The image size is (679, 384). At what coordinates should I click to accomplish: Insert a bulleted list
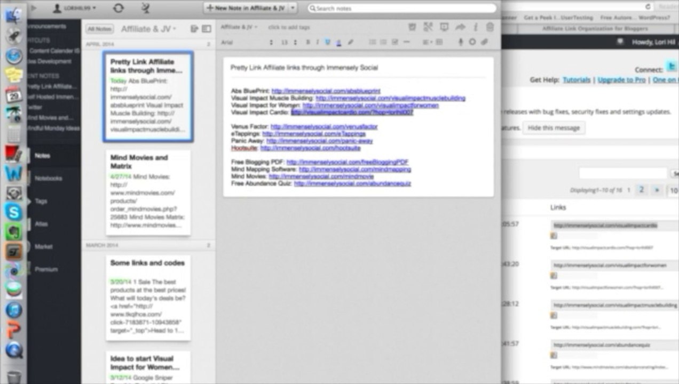(x=373, y=42)
